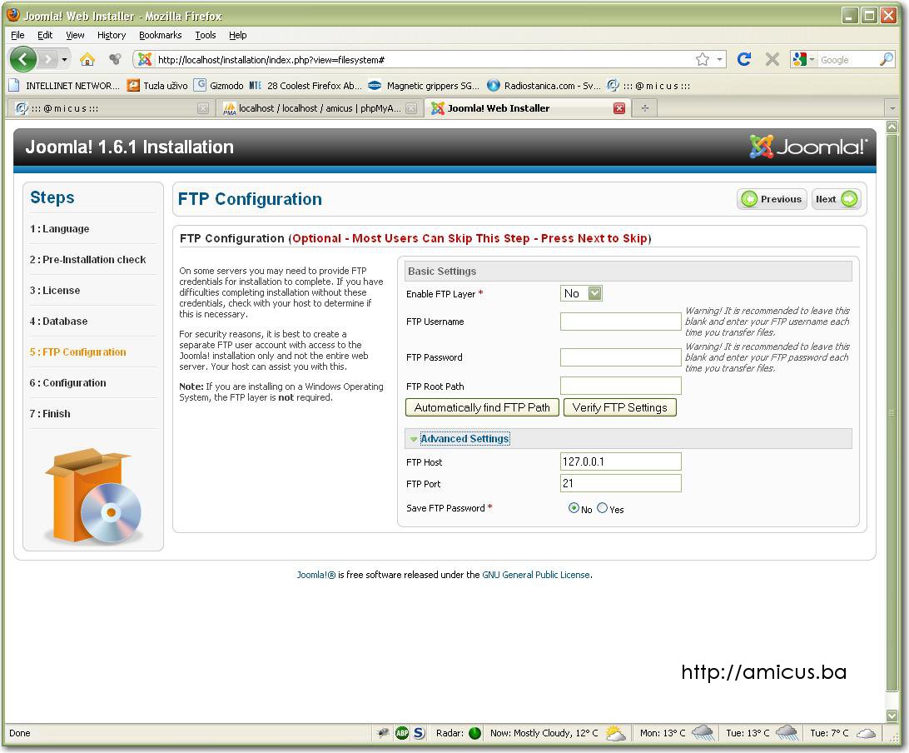Click the Stop loading X icon
The width and height of the screenshot is (909, 753).
tap(772, 59)
